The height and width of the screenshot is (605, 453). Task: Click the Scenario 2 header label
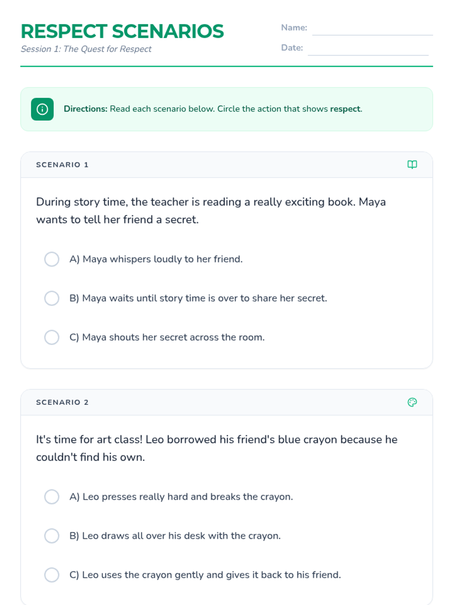[x=62, y=402]
